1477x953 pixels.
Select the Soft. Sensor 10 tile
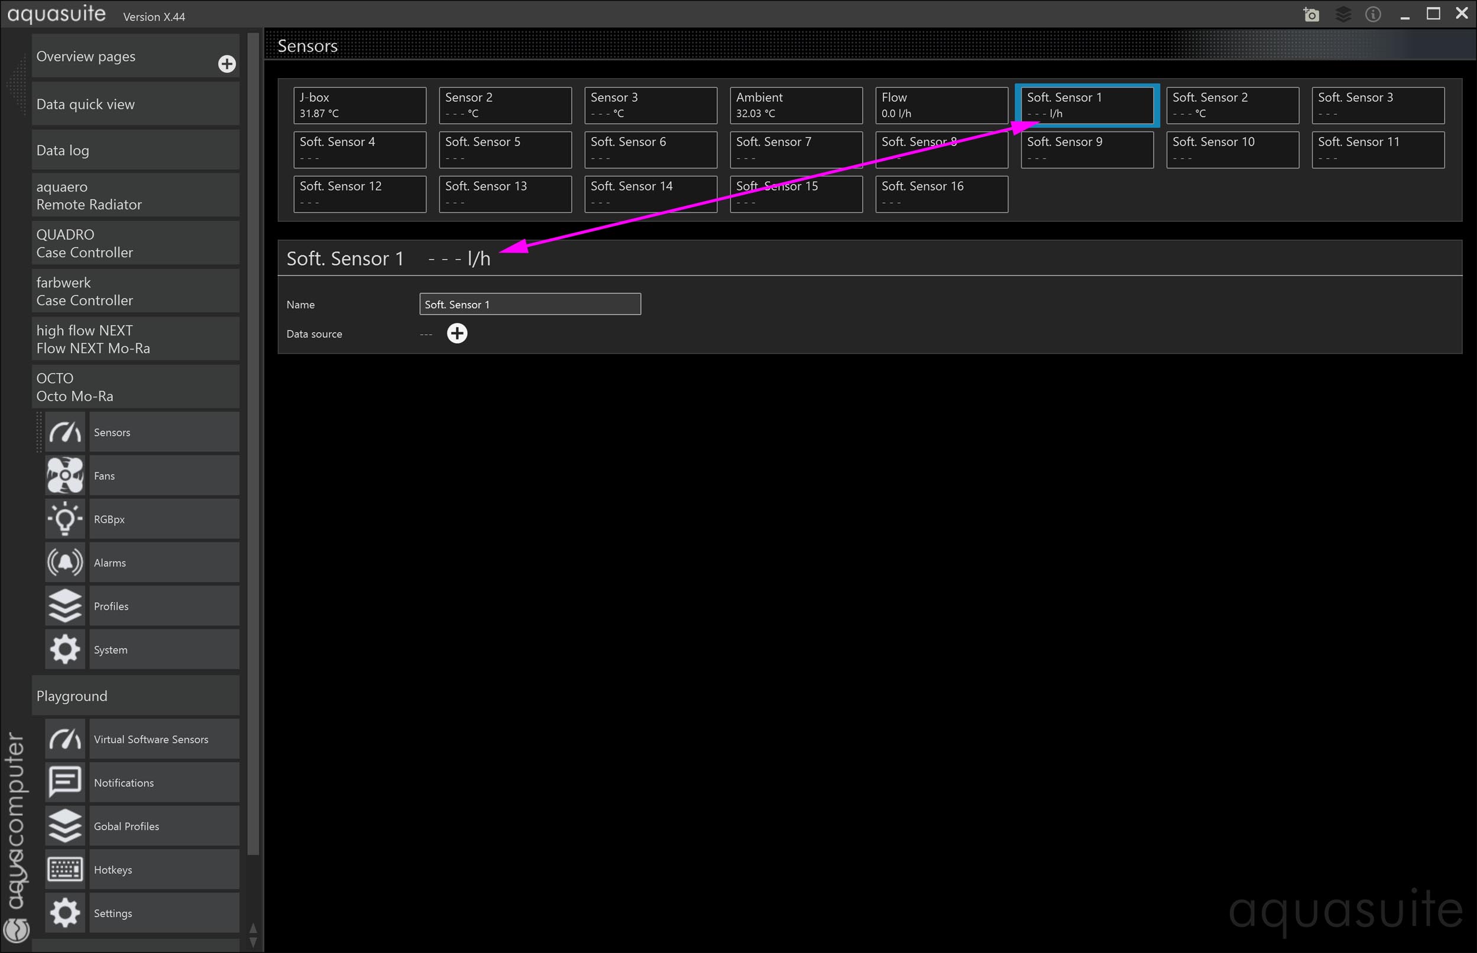(1233, 150)
